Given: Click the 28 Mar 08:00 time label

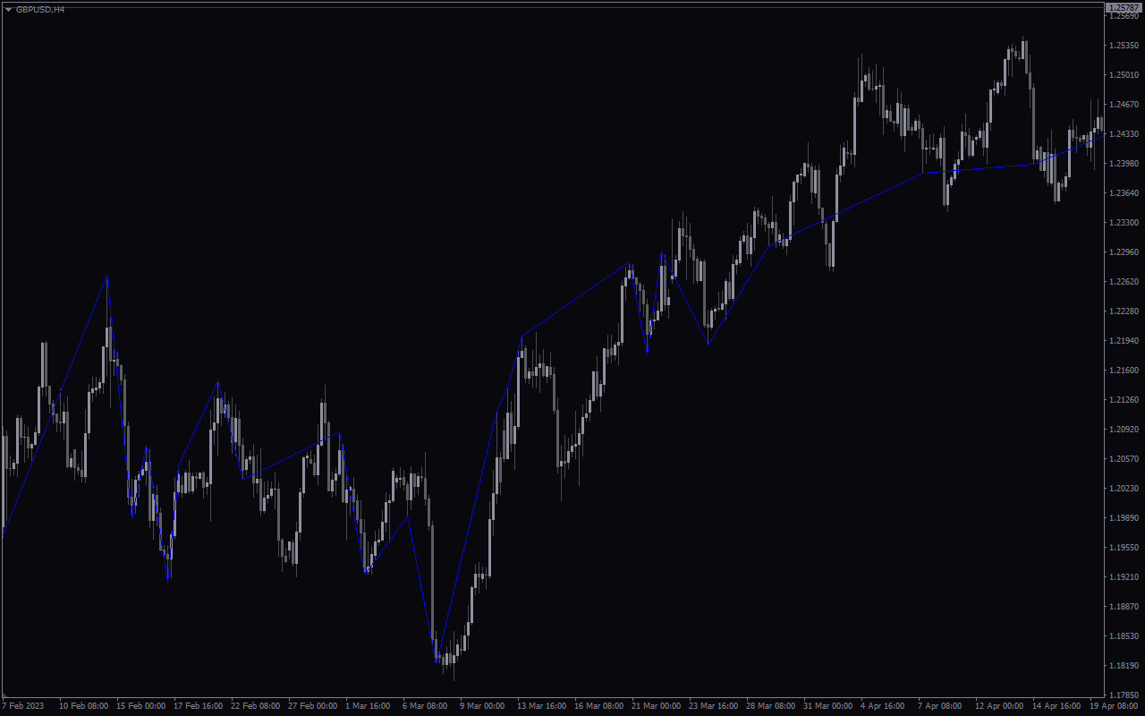Looking at the screenshot, I should [x=771, y=705].
